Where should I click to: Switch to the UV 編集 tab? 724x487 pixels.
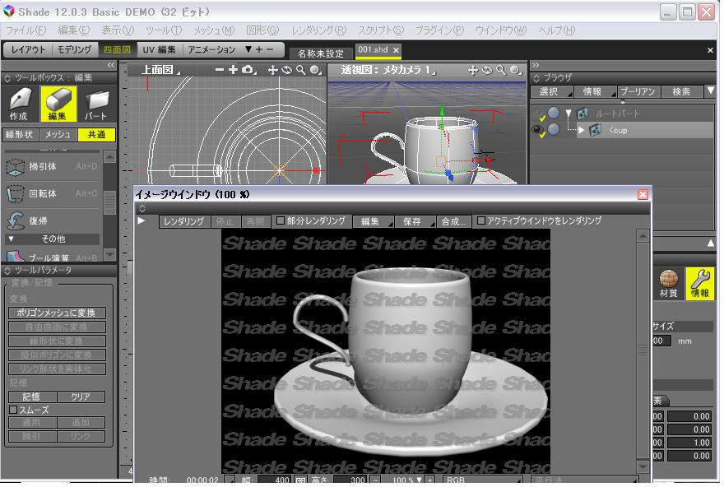click(x=159, y=49)
